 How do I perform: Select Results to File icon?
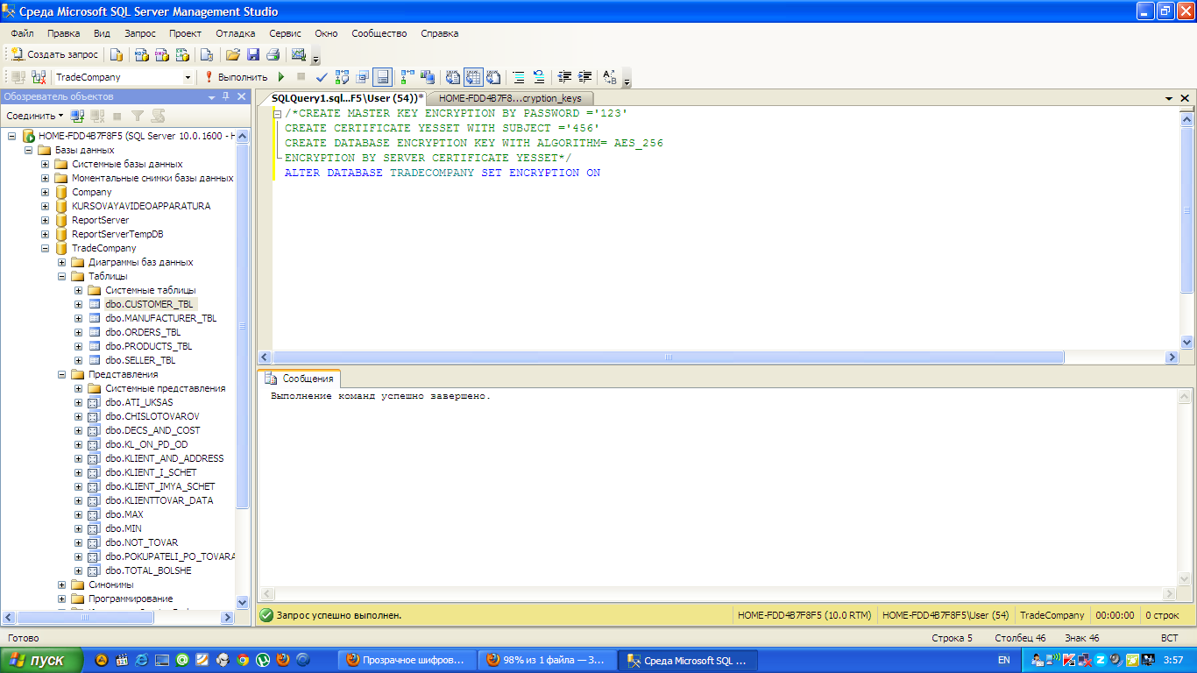pyautogui.click(x=493, y=77)
